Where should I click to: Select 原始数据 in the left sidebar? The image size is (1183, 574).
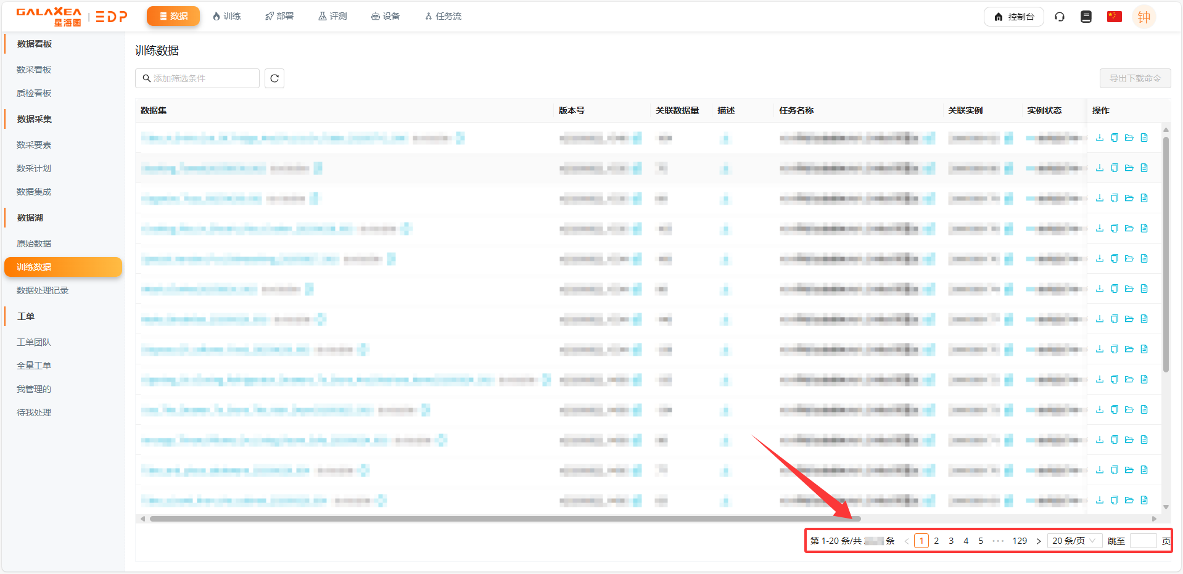[x=34, y=244]
